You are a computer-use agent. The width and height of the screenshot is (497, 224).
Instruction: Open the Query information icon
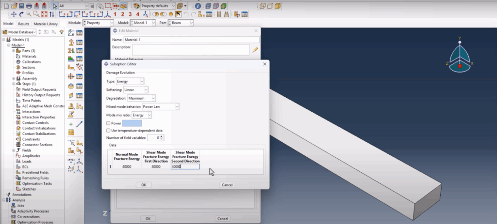tap(198, 6)
